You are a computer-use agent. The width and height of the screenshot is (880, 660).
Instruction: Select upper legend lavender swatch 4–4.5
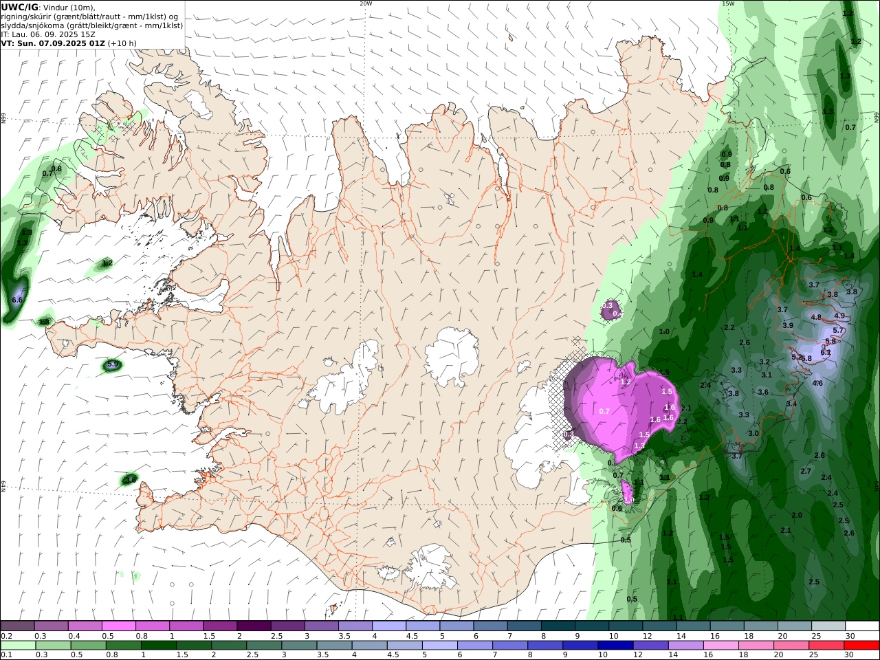[389, 626]
